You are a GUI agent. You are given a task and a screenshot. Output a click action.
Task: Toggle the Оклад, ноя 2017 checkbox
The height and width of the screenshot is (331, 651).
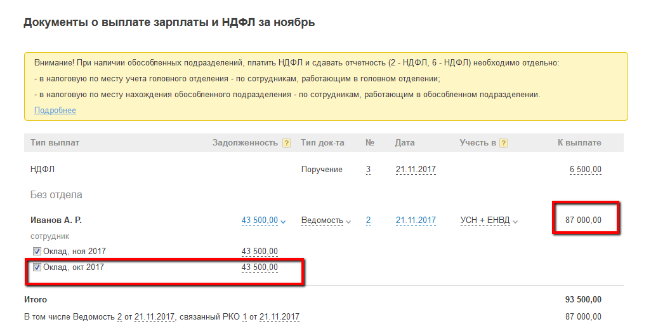coord(37,252)
